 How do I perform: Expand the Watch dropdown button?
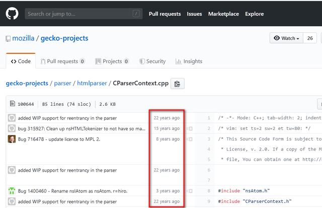point(286,38)
